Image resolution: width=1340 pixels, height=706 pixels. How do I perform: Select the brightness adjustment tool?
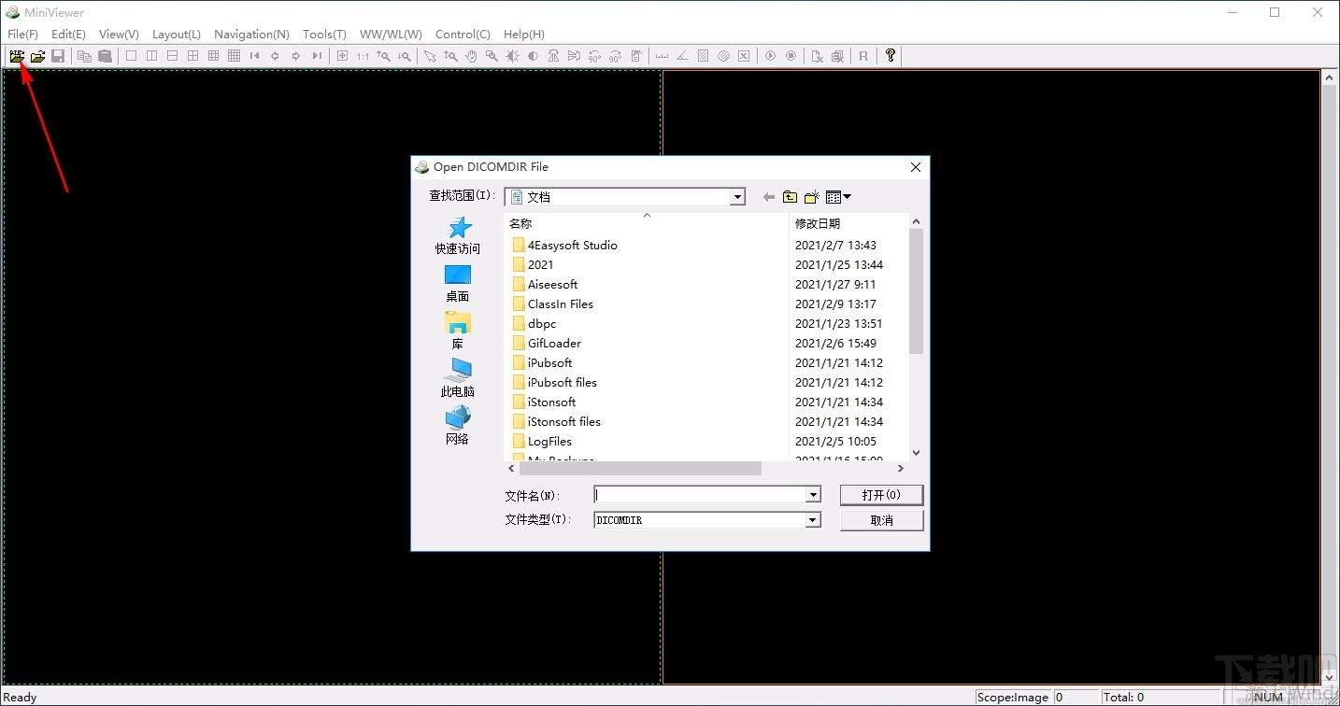[x=512, y=56]
